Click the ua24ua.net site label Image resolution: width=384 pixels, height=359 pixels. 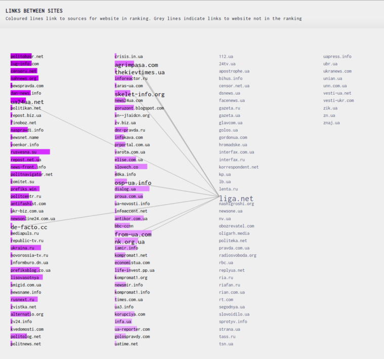coord(27,102)
